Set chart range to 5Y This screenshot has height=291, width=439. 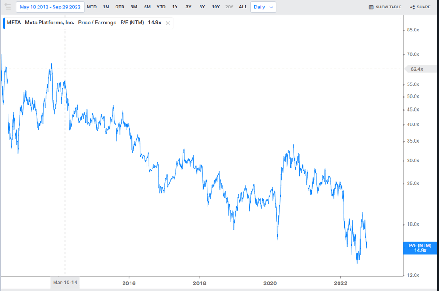(x=202, y=7)
